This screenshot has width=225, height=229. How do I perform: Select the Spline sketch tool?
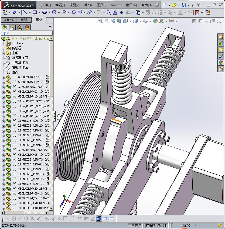[80, 12]
